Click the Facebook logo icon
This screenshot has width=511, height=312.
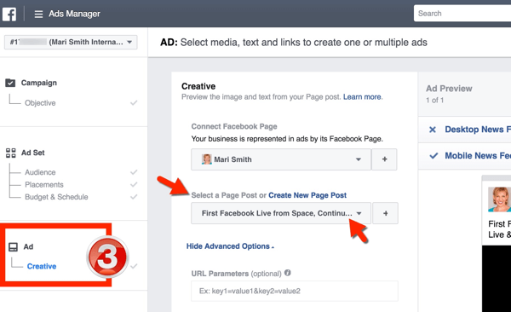[9, 14]
